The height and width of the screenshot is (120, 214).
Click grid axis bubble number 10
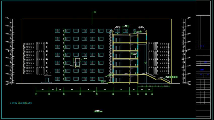pos(138,94)
